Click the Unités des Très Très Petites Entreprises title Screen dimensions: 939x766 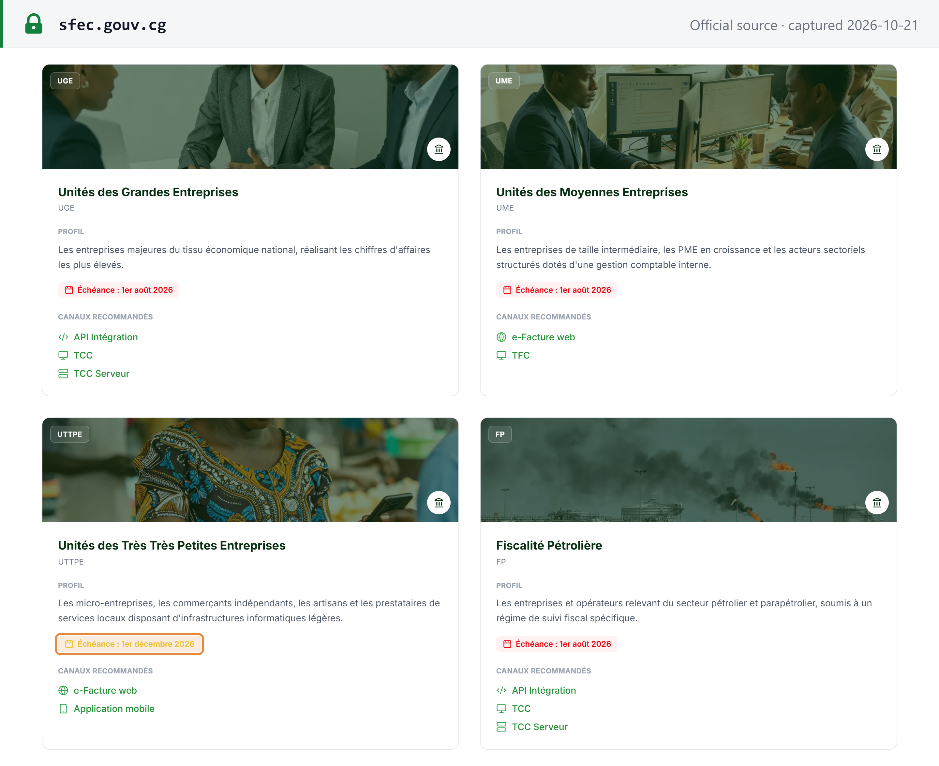click(171, 545)
